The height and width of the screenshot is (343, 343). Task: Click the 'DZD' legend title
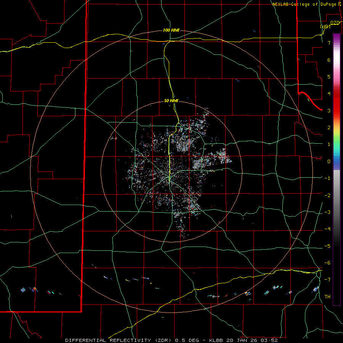[x=335, y=22]
